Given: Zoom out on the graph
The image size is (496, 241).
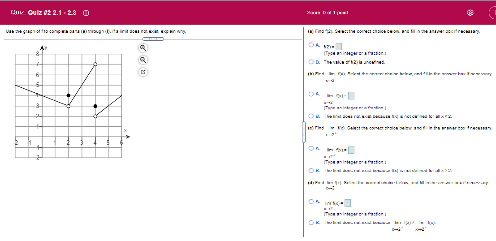Looking at the screenshot, I should click(x=143, y=60).
